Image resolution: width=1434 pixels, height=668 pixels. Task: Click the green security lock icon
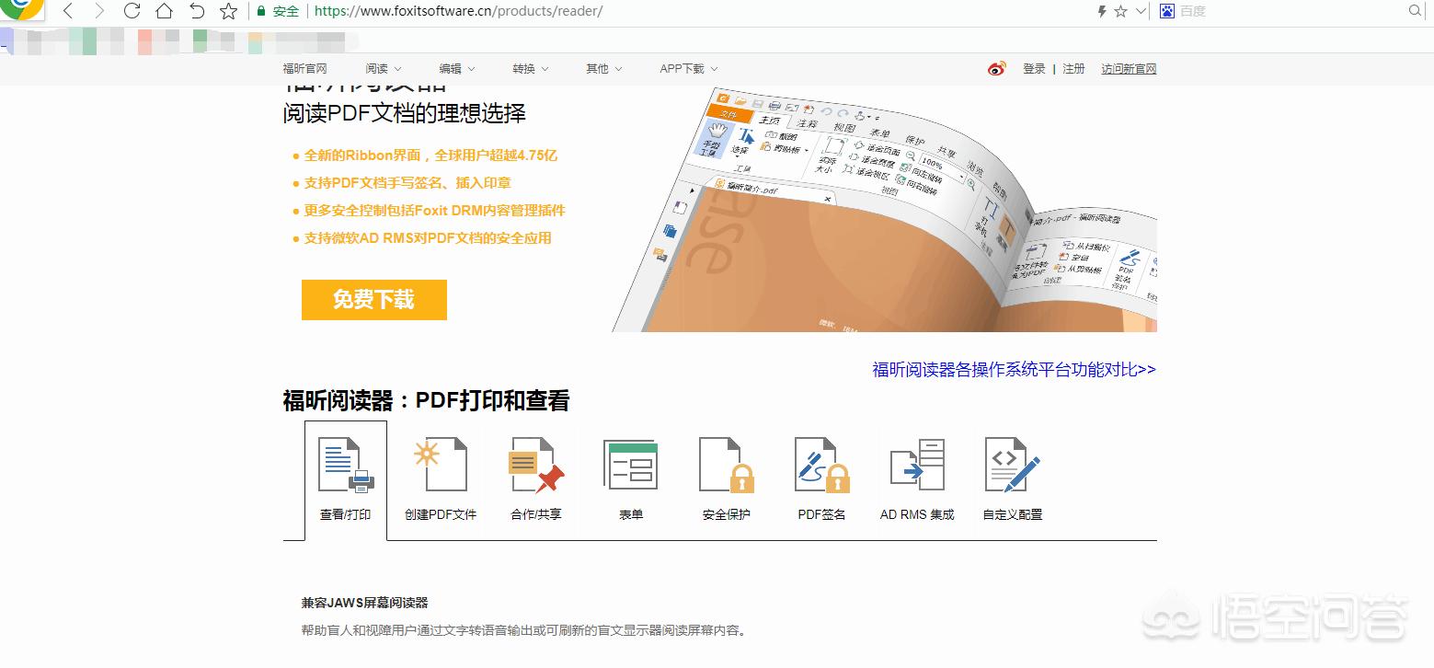coord(261,11)
